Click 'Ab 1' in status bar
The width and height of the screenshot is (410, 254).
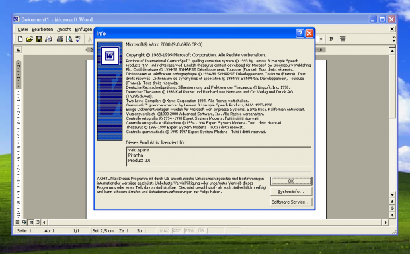coord(49,230)
